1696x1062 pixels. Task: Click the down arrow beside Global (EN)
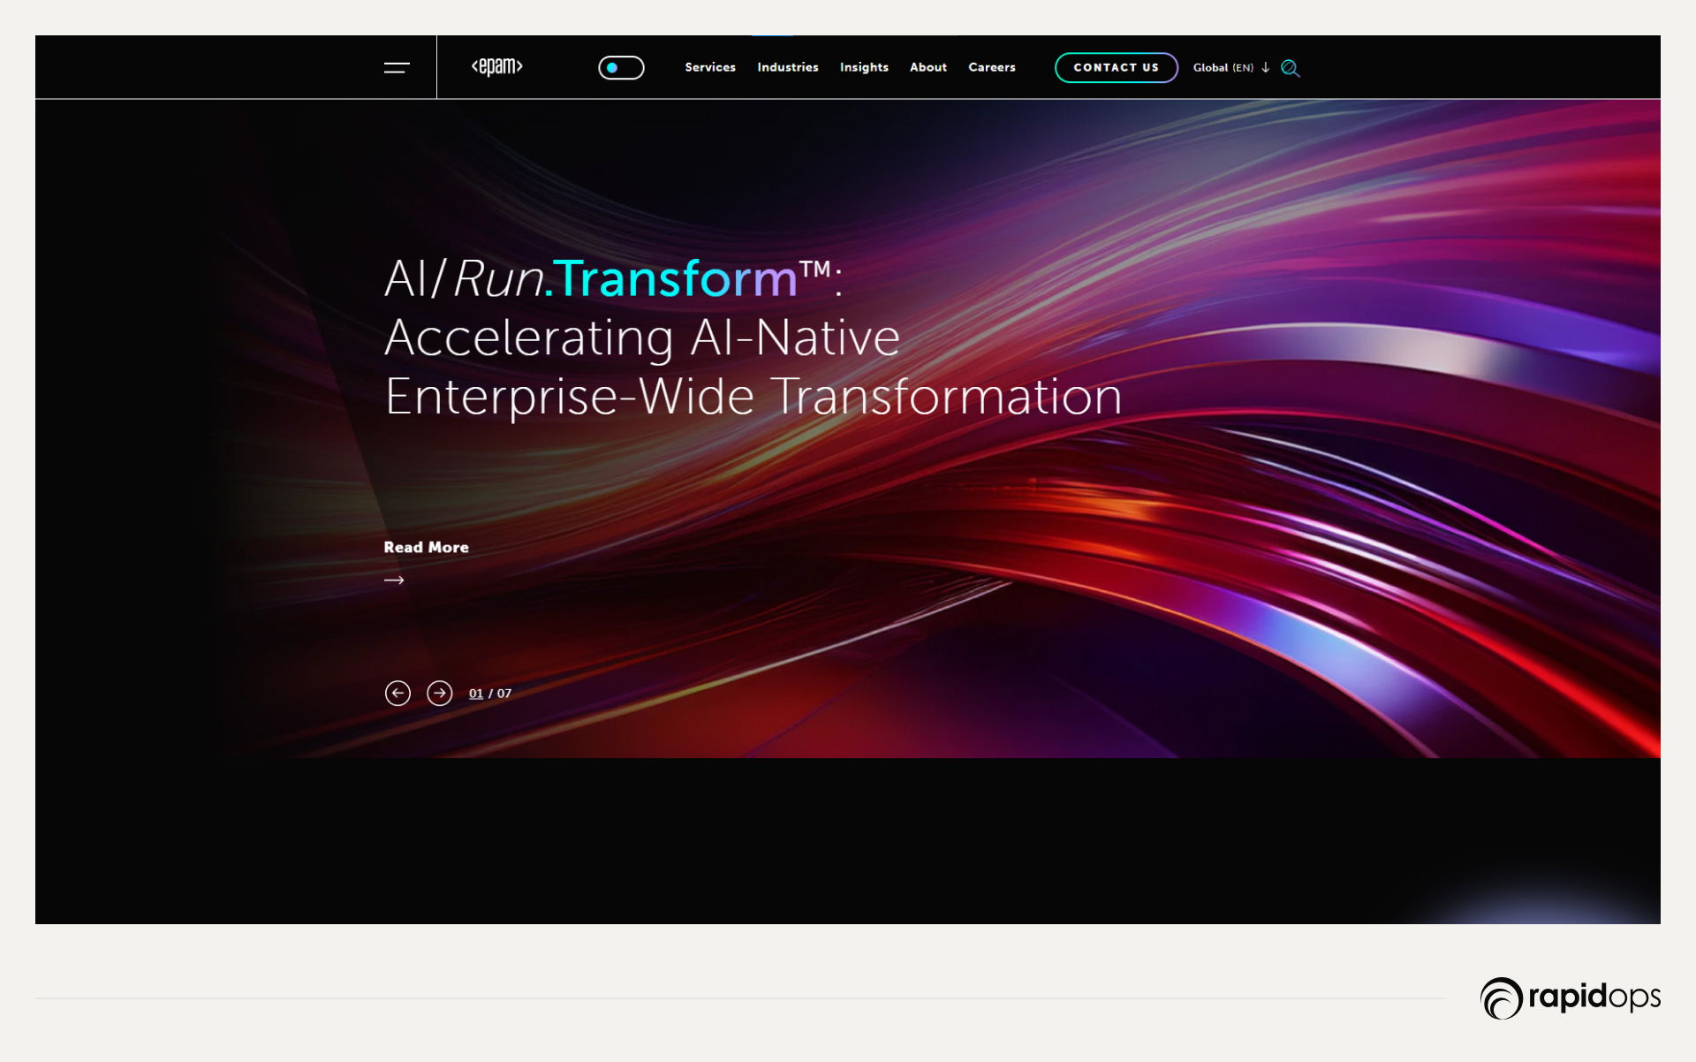pos(1266,67)
